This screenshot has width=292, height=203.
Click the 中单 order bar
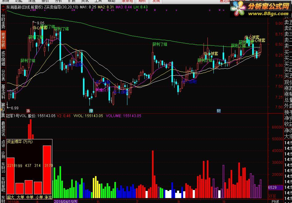[x=29, y=187]
